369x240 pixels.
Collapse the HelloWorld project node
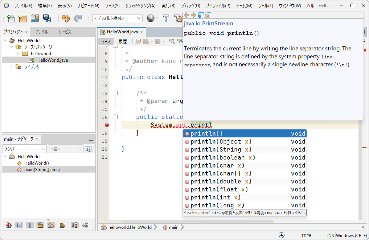(5, 41)
